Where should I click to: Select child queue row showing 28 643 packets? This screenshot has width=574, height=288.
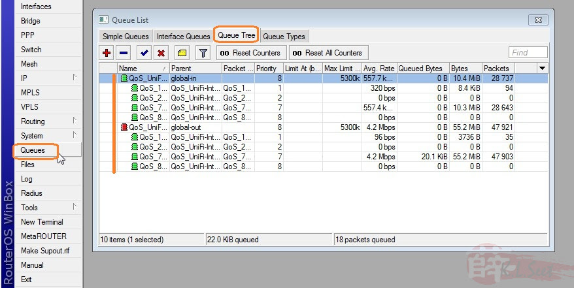pos(324,108)
